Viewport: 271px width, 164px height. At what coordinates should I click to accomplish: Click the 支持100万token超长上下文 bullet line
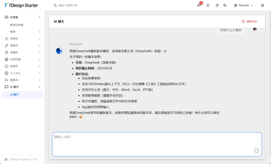(134, 84)
